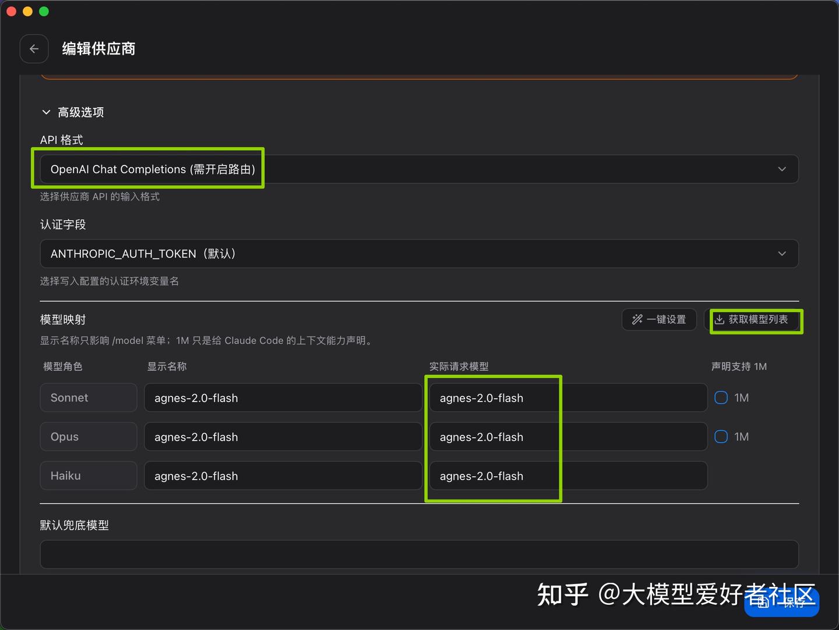Click the Sonnet model role label

pyautogui.click(x=89, y=397)
